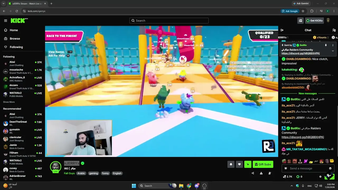The width and height of the screenshot is (338, 190).
Task: Follow the channel with the heart button
Action: tap(239, 164)
